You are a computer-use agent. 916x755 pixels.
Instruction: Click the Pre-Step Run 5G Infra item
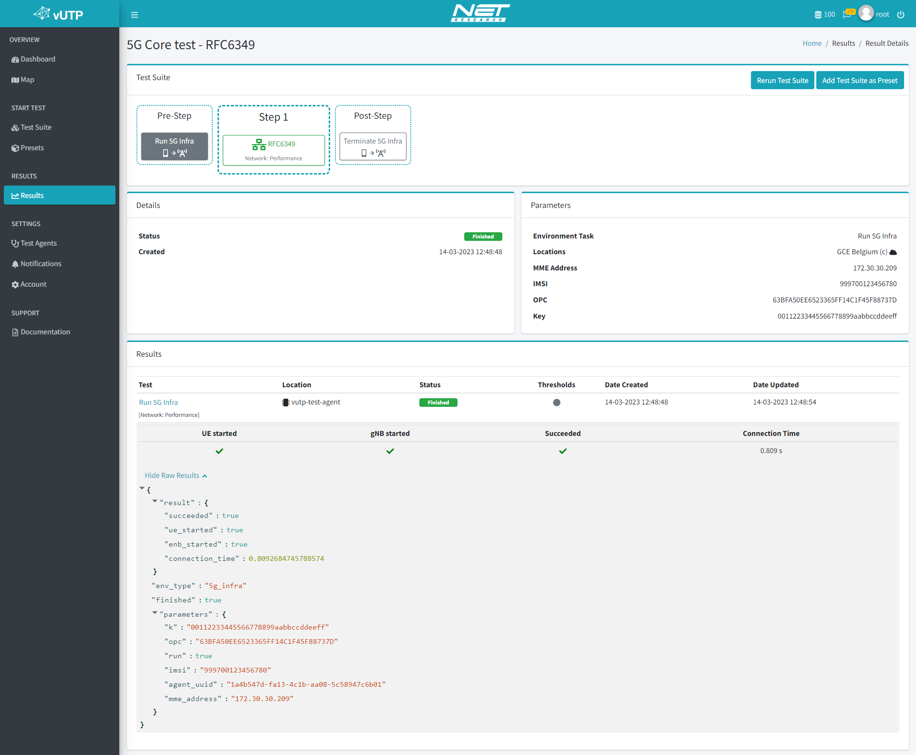pos(174,146)
